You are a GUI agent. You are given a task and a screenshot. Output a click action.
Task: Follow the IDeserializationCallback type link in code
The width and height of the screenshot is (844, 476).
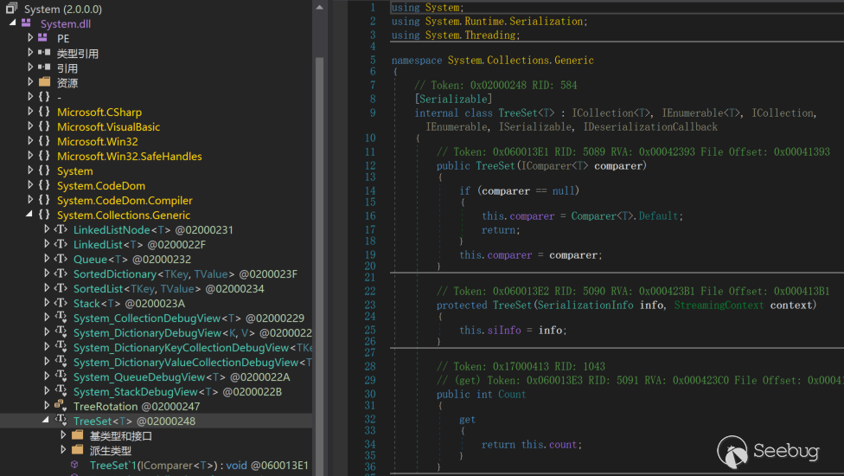pos(650,126)
